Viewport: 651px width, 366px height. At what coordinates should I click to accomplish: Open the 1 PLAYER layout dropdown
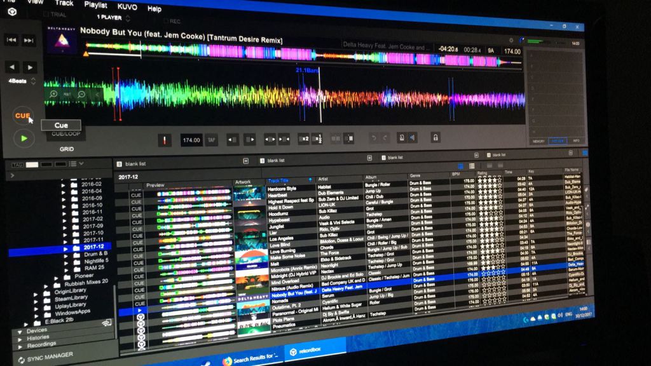click(x=113, y=18)
